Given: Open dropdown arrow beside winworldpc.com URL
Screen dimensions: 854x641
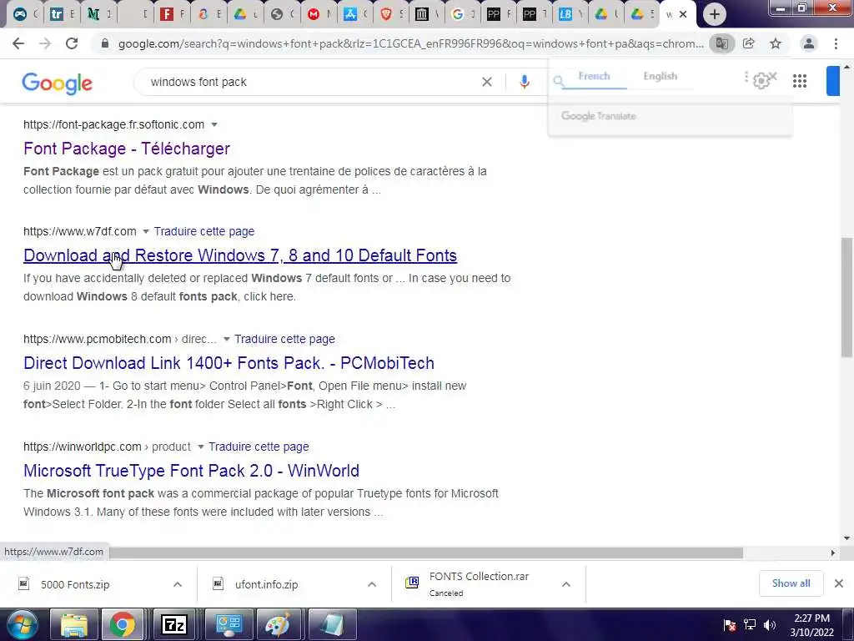Looking at the screenshot, I should [x=200, y=447].
